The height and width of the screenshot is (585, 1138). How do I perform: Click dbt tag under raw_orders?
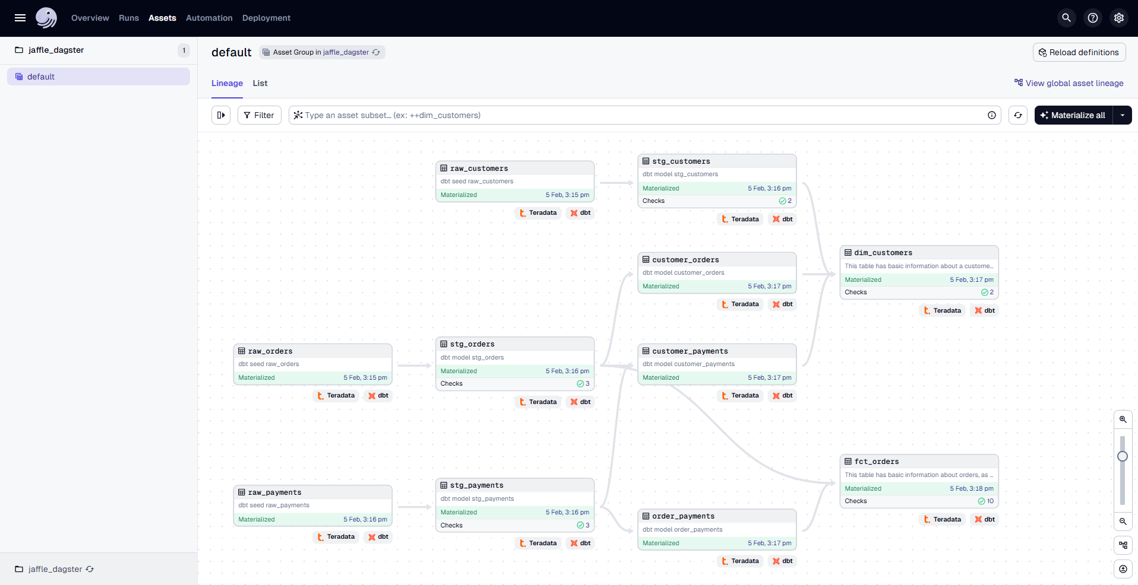tap(378, 396)
